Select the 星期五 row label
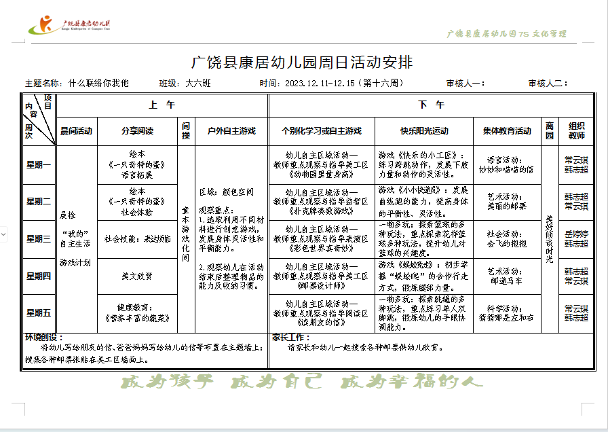Screen dimensions: 608x432 pos(39,313)
